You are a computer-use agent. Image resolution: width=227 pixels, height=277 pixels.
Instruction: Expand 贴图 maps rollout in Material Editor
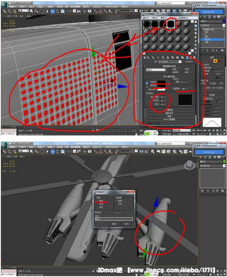coord(169,116)
